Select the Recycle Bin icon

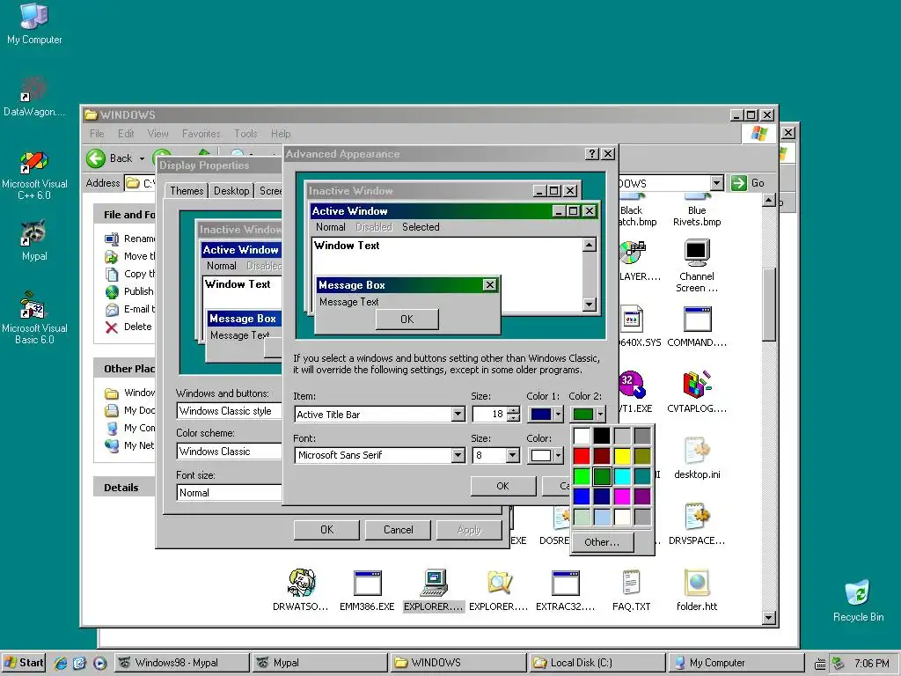click(858, 601)
